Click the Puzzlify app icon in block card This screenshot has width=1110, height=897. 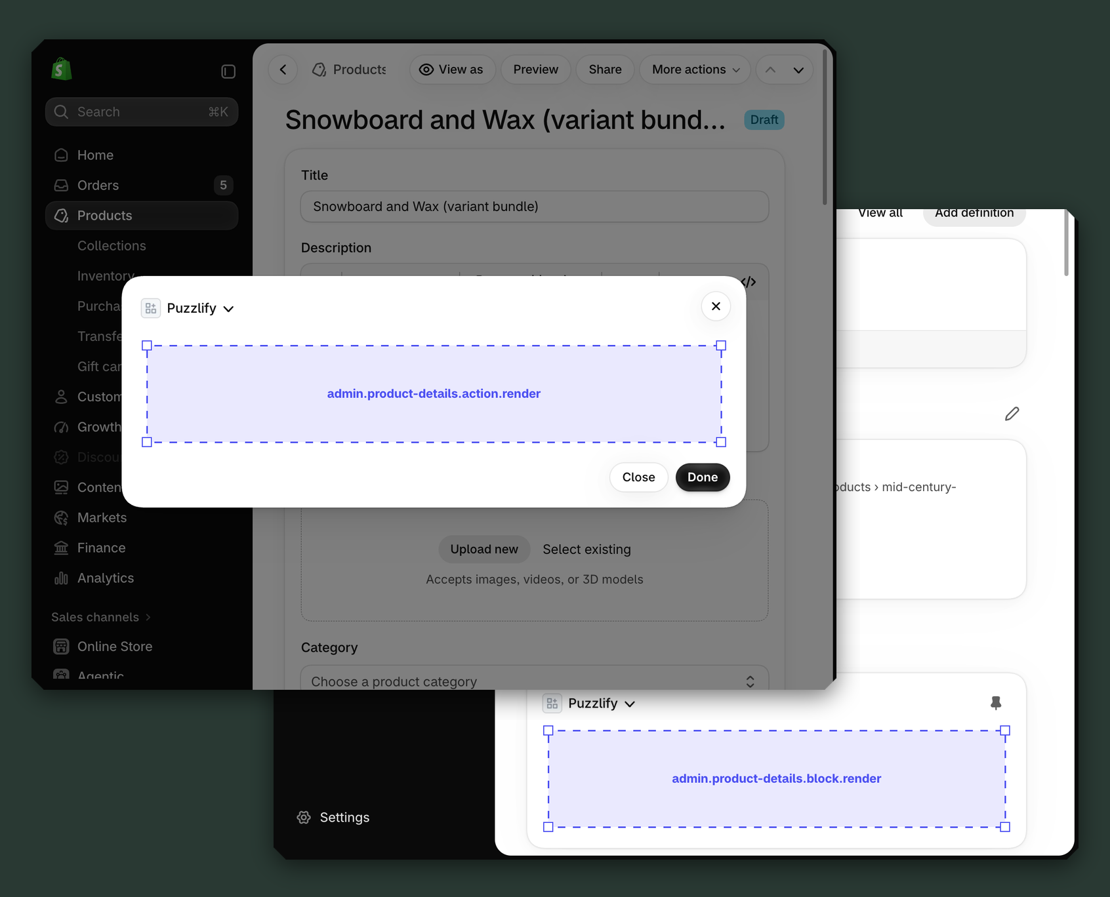552,704
